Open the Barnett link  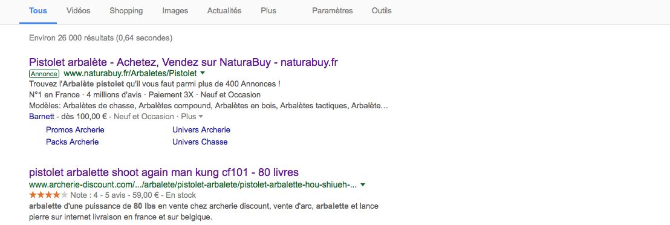tap(42, 116)
